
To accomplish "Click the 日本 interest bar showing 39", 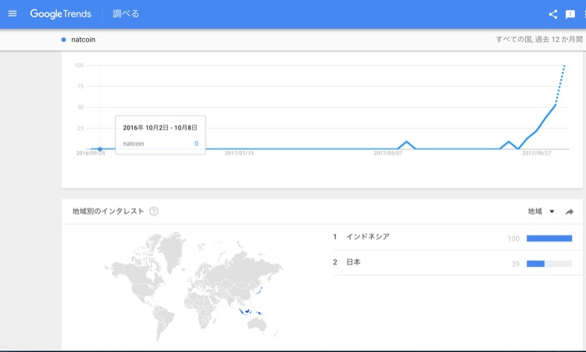I will point(536,264).
